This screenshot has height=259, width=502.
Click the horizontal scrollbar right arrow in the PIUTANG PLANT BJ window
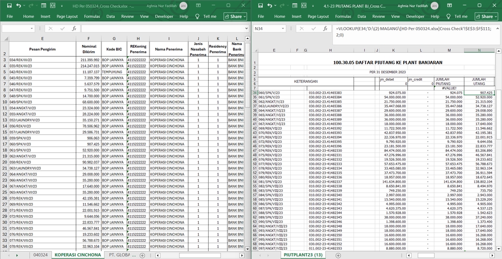(x=492, y=255)
